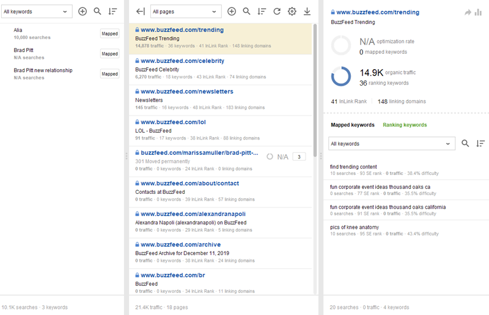Viewport: 489px width, 315px height.
Task: Select the Mapped keywords tab
Action: click(x=352, y=125)
